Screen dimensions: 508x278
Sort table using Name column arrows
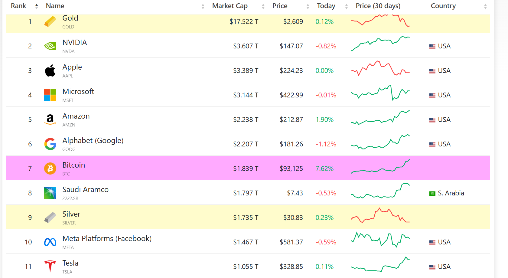pyautogui.click(x=203, y=6)
